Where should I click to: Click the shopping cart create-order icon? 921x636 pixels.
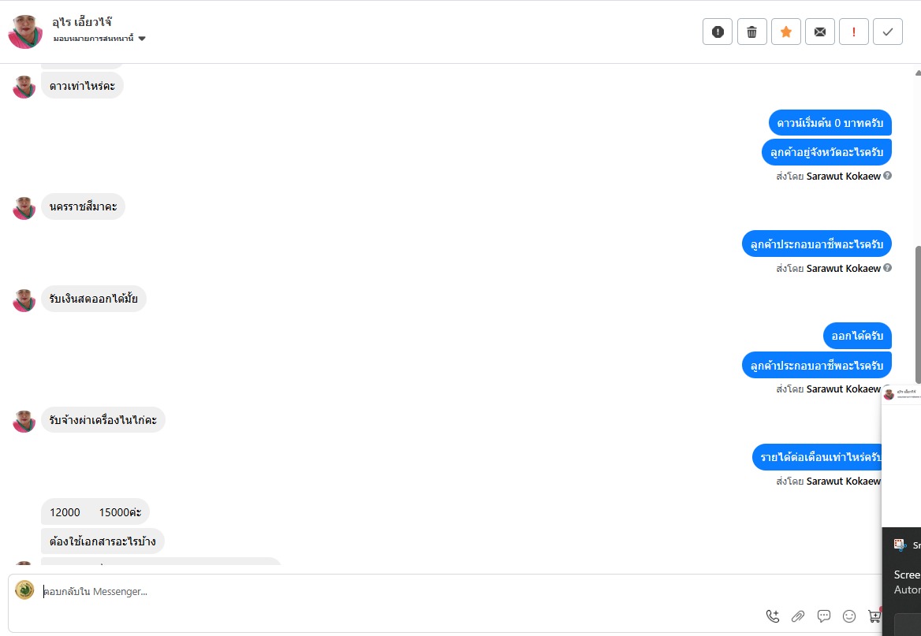874,616
